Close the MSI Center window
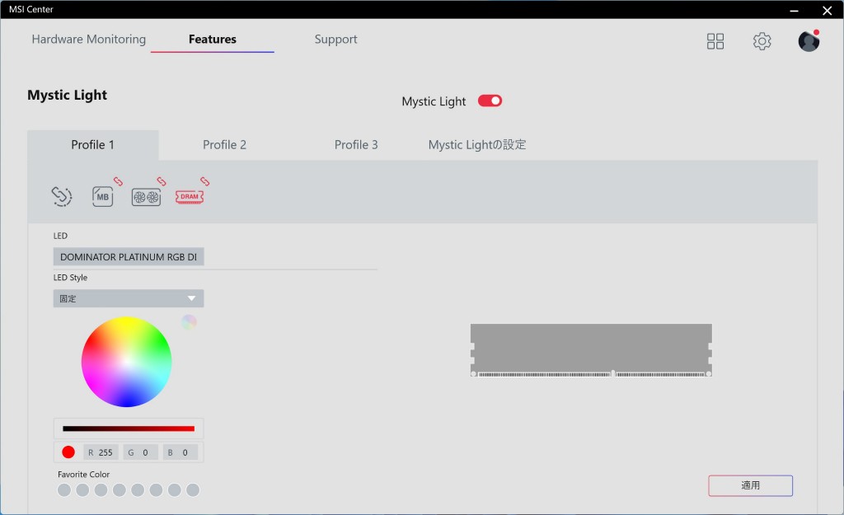This screenshot has width=844, height=515. coord(828,10)
